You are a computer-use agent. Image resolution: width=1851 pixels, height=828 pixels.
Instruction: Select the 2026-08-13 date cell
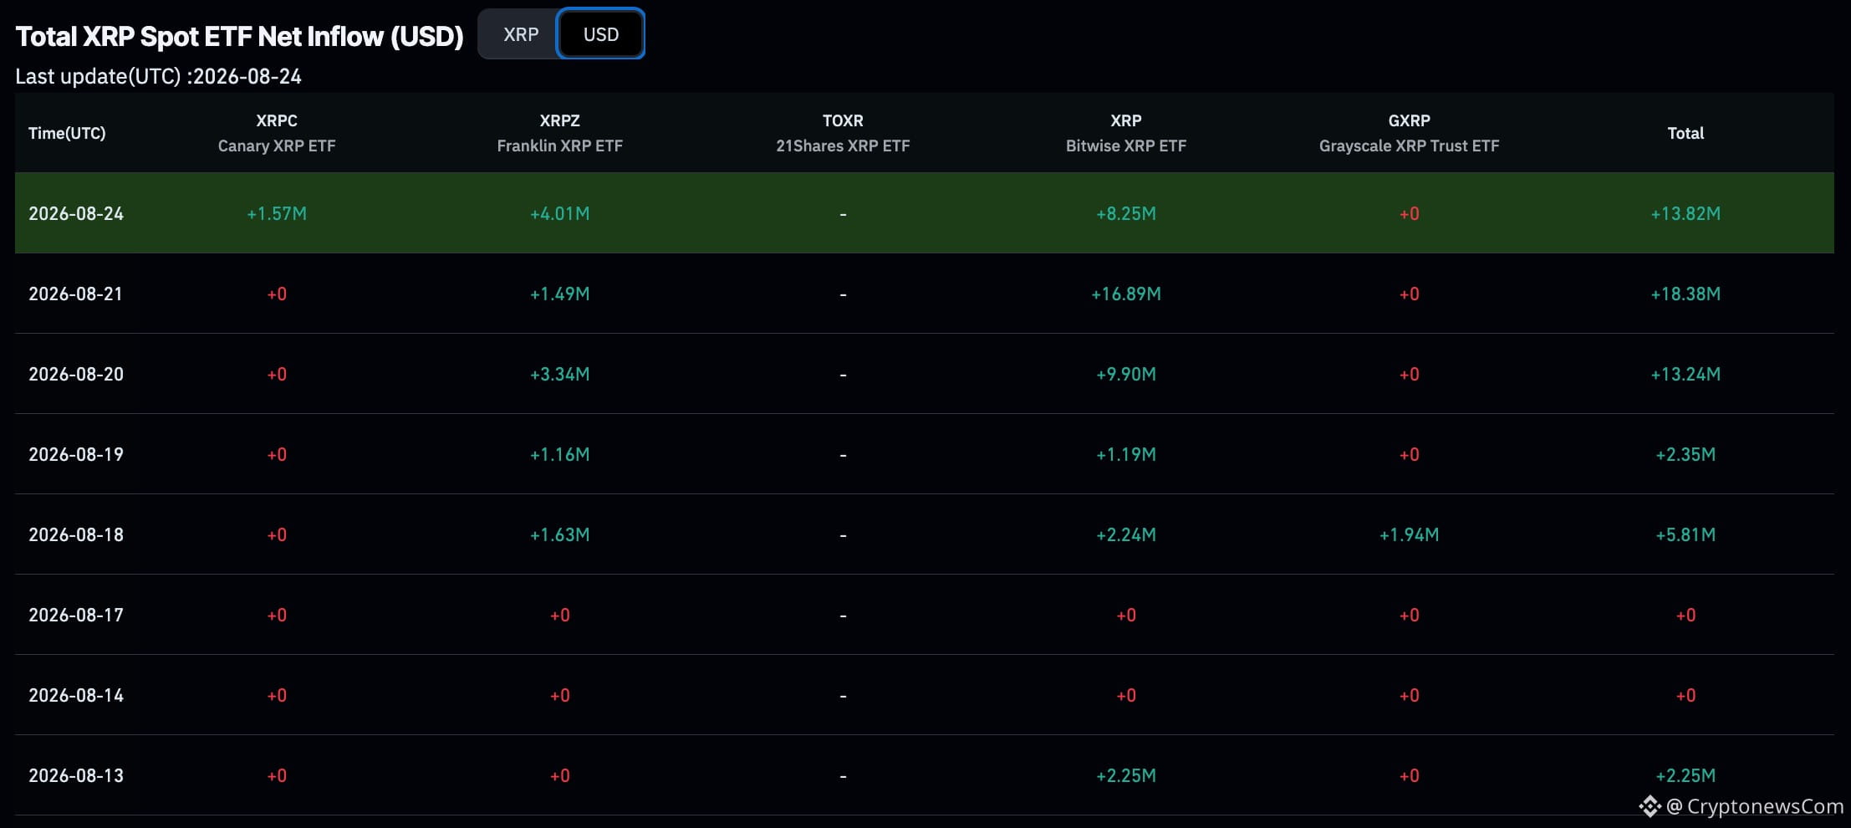(x=76, y=775)
